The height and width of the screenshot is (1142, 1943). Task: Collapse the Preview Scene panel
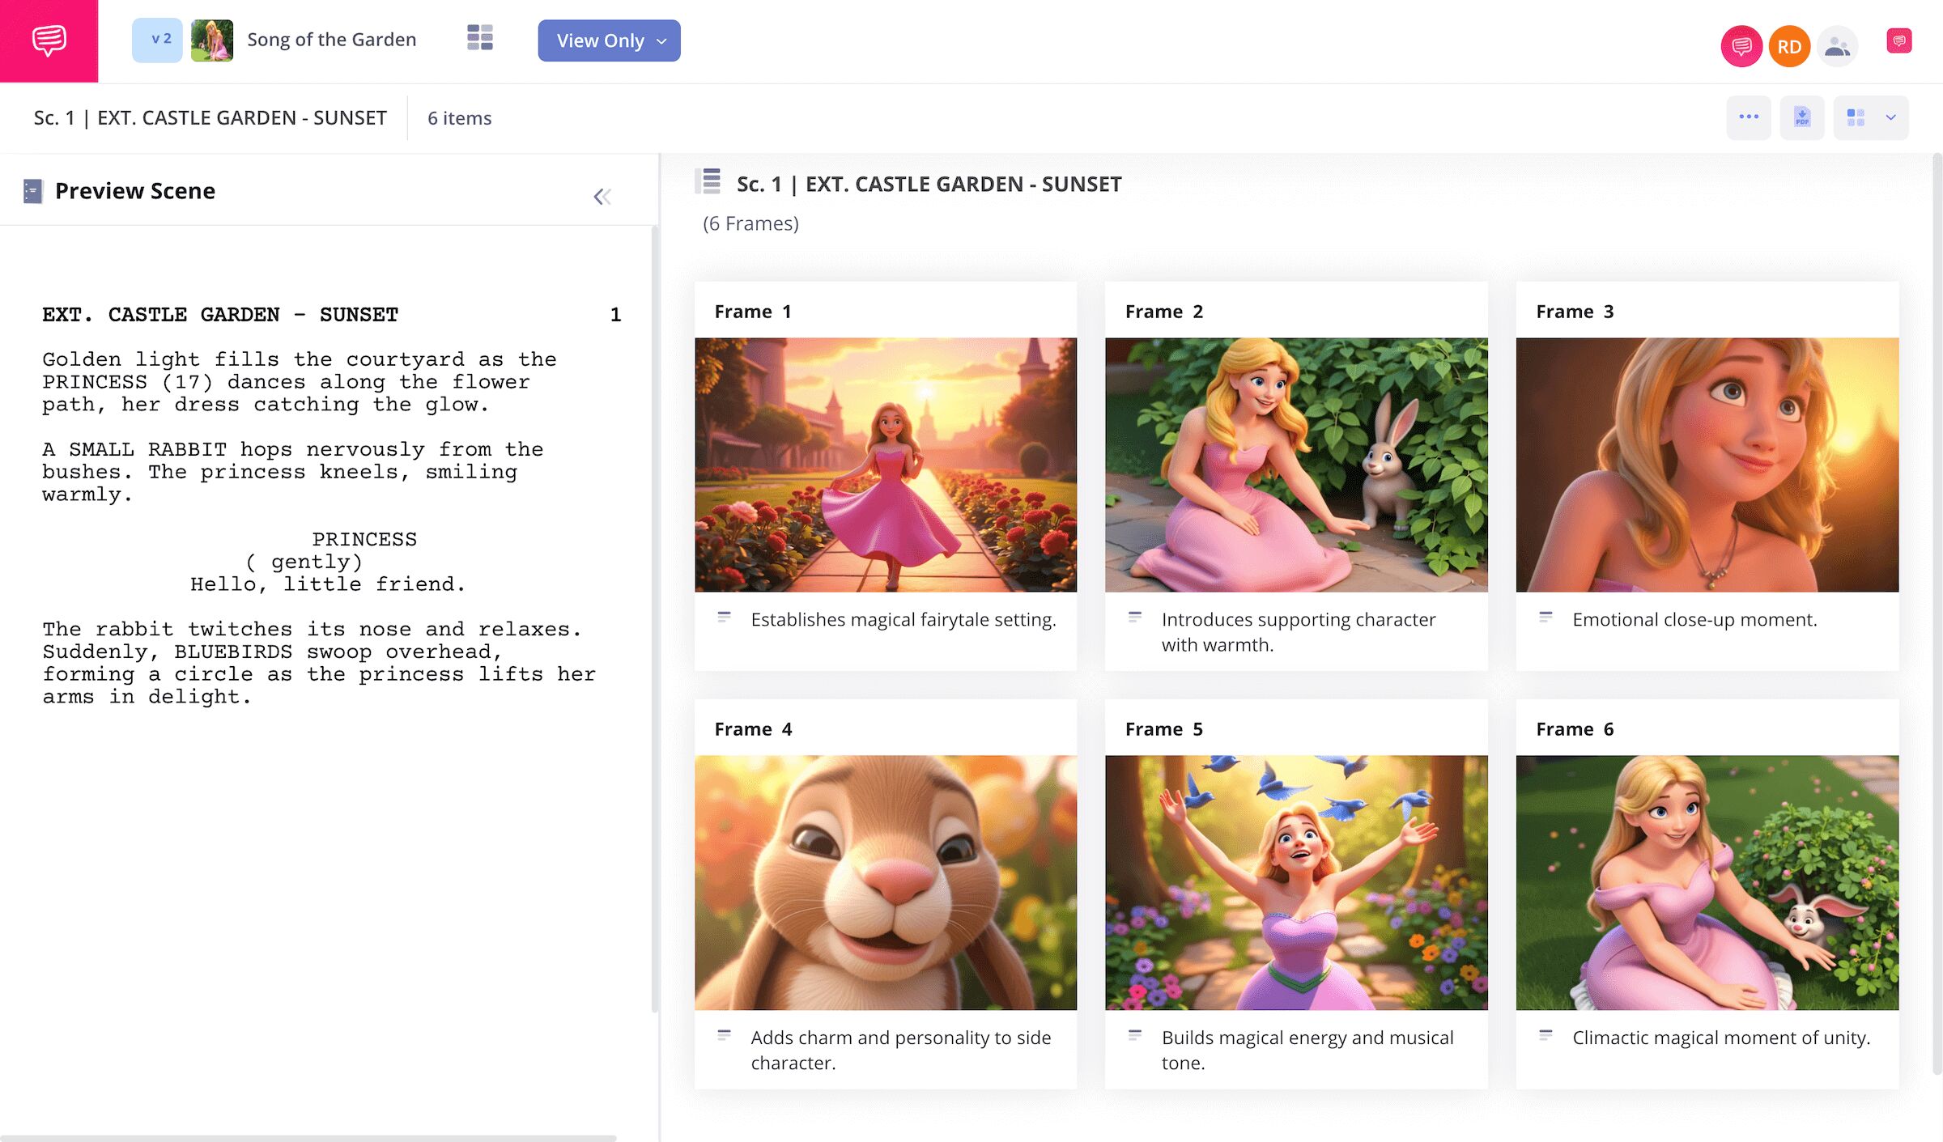602,196
